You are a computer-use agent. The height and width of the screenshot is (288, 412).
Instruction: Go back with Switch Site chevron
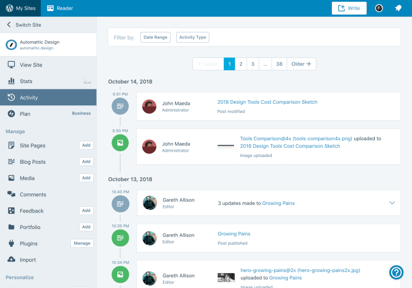click(9, 25)
